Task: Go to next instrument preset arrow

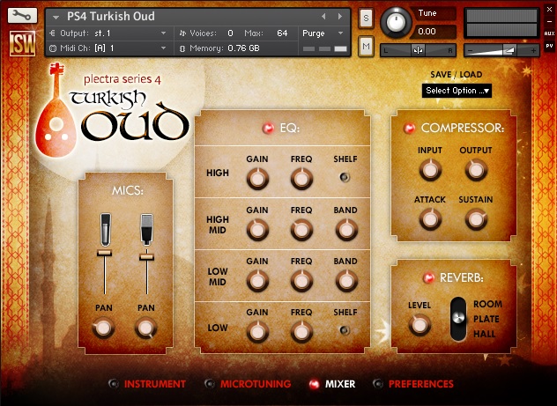Action: click(x=340, y=17)
